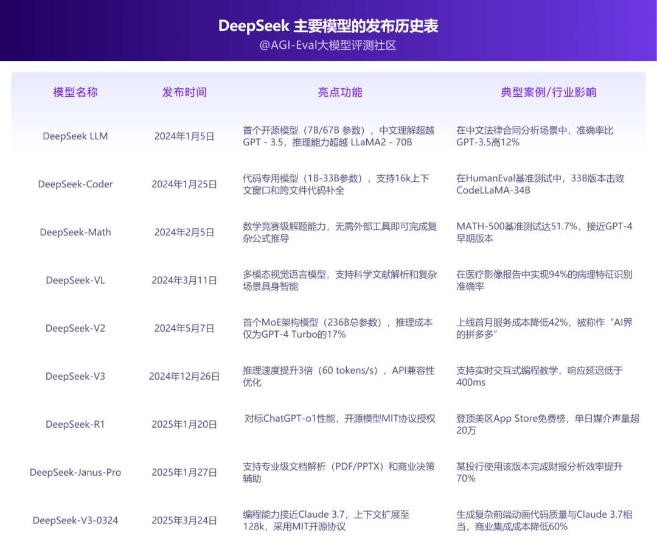Click feature text '数学竞赛级解题能力'
Screen dimensions: 657x544
(x=285, y=226)
